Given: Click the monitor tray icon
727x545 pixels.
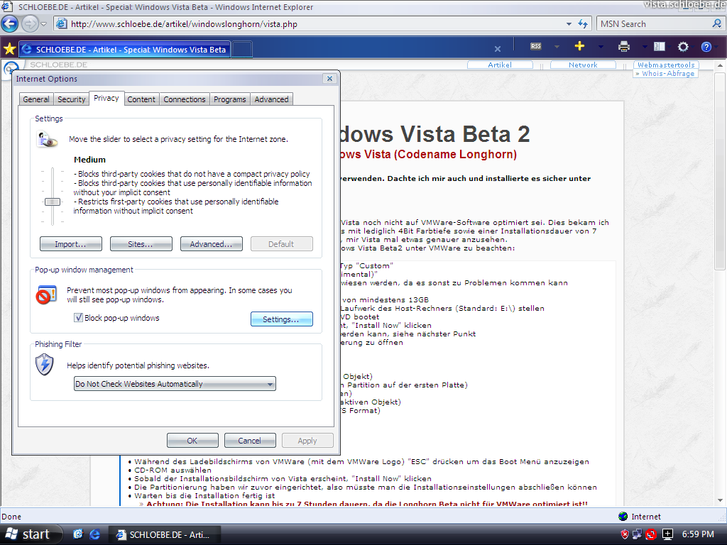Looking at the screenshot, I should click(667, 534).
